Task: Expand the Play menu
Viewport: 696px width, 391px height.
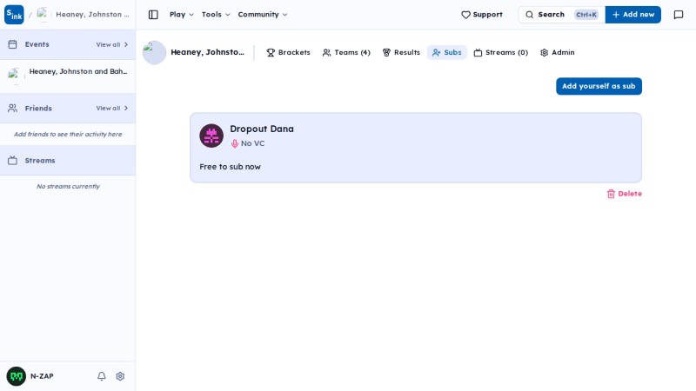Action: tap(182, 15)
